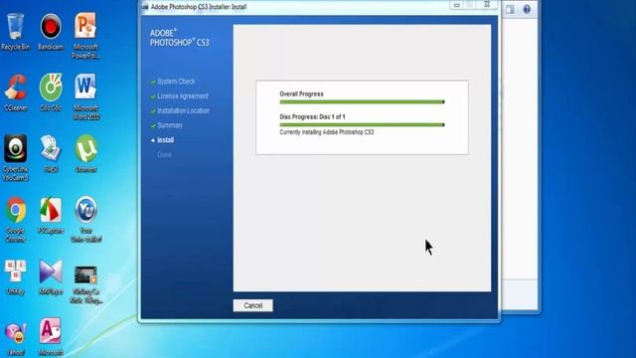Viewport: 636px width, 358px height.
Task: Click the Cancel button in installer
Action: coord(253,305)
